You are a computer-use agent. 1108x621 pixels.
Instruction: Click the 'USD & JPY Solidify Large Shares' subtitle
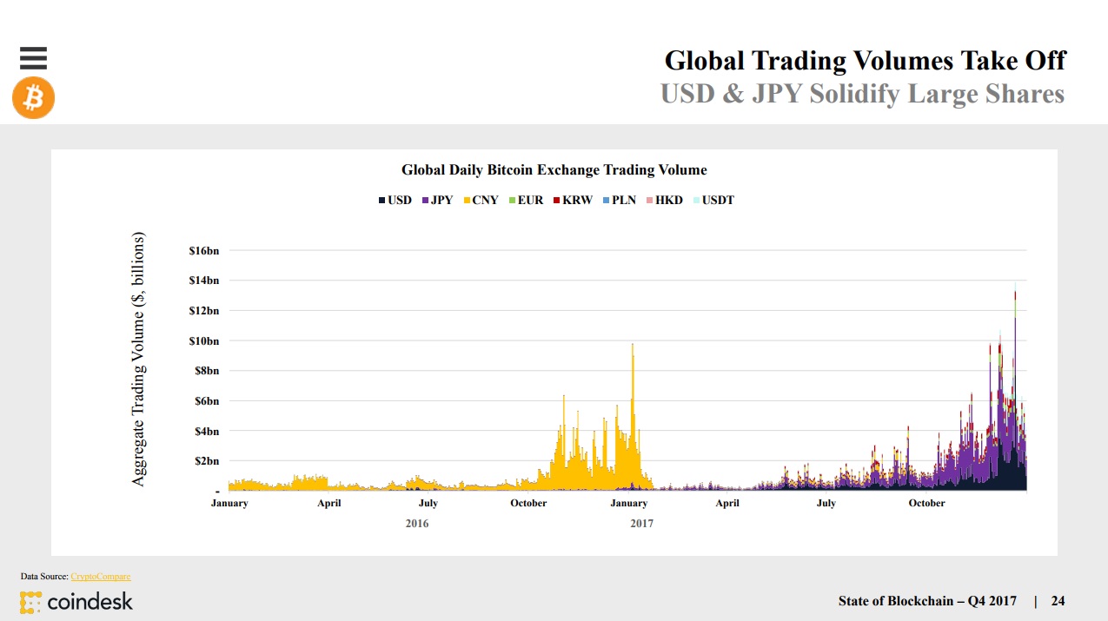point(862,94)
